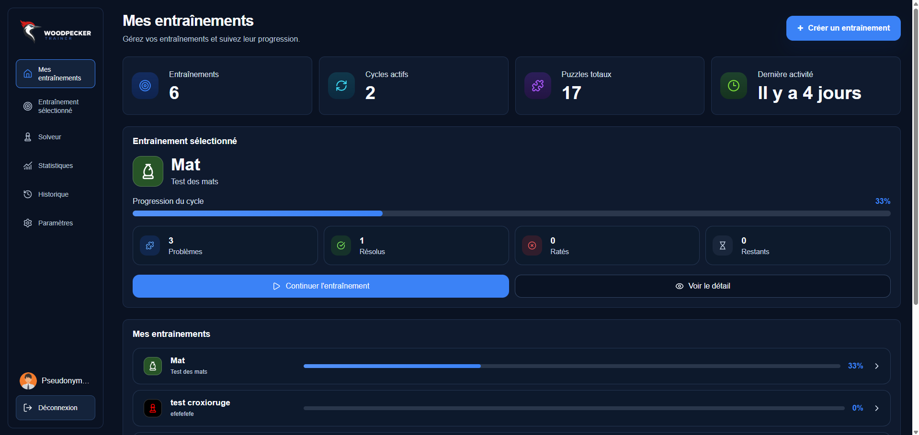Click the Ratés cross icon
The height and width of the screenshot is (435, 919).
(x=532, y=245)
